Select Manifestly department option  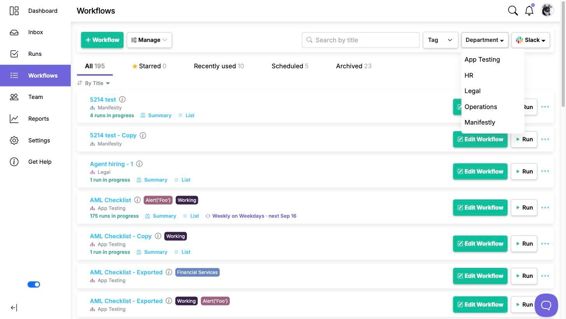click(x=493, y=122)
